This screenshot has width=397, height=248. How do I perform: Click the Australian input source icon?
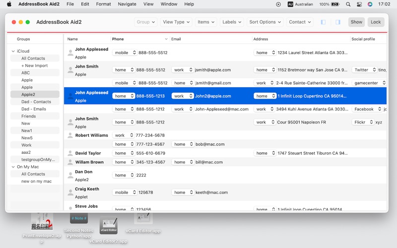coord(290,4)
